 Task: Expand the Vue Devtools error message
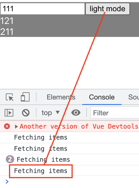(x=16, y=127)
